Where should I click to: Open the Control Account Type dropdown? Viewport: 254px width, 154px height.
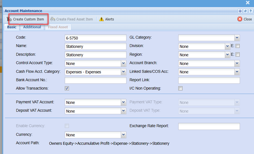123,64
